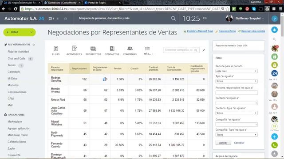
Task: Open Mi Drive in the sidebar
Action: pyautogui.click(x=12, y=79)
